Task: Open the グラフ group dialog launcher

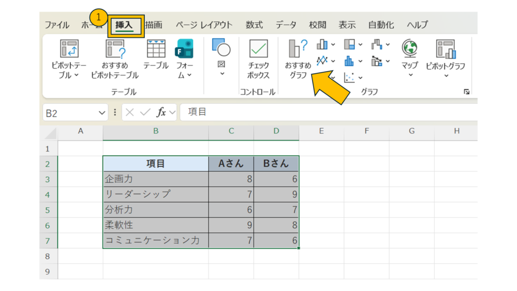Action: click(467, 92)
